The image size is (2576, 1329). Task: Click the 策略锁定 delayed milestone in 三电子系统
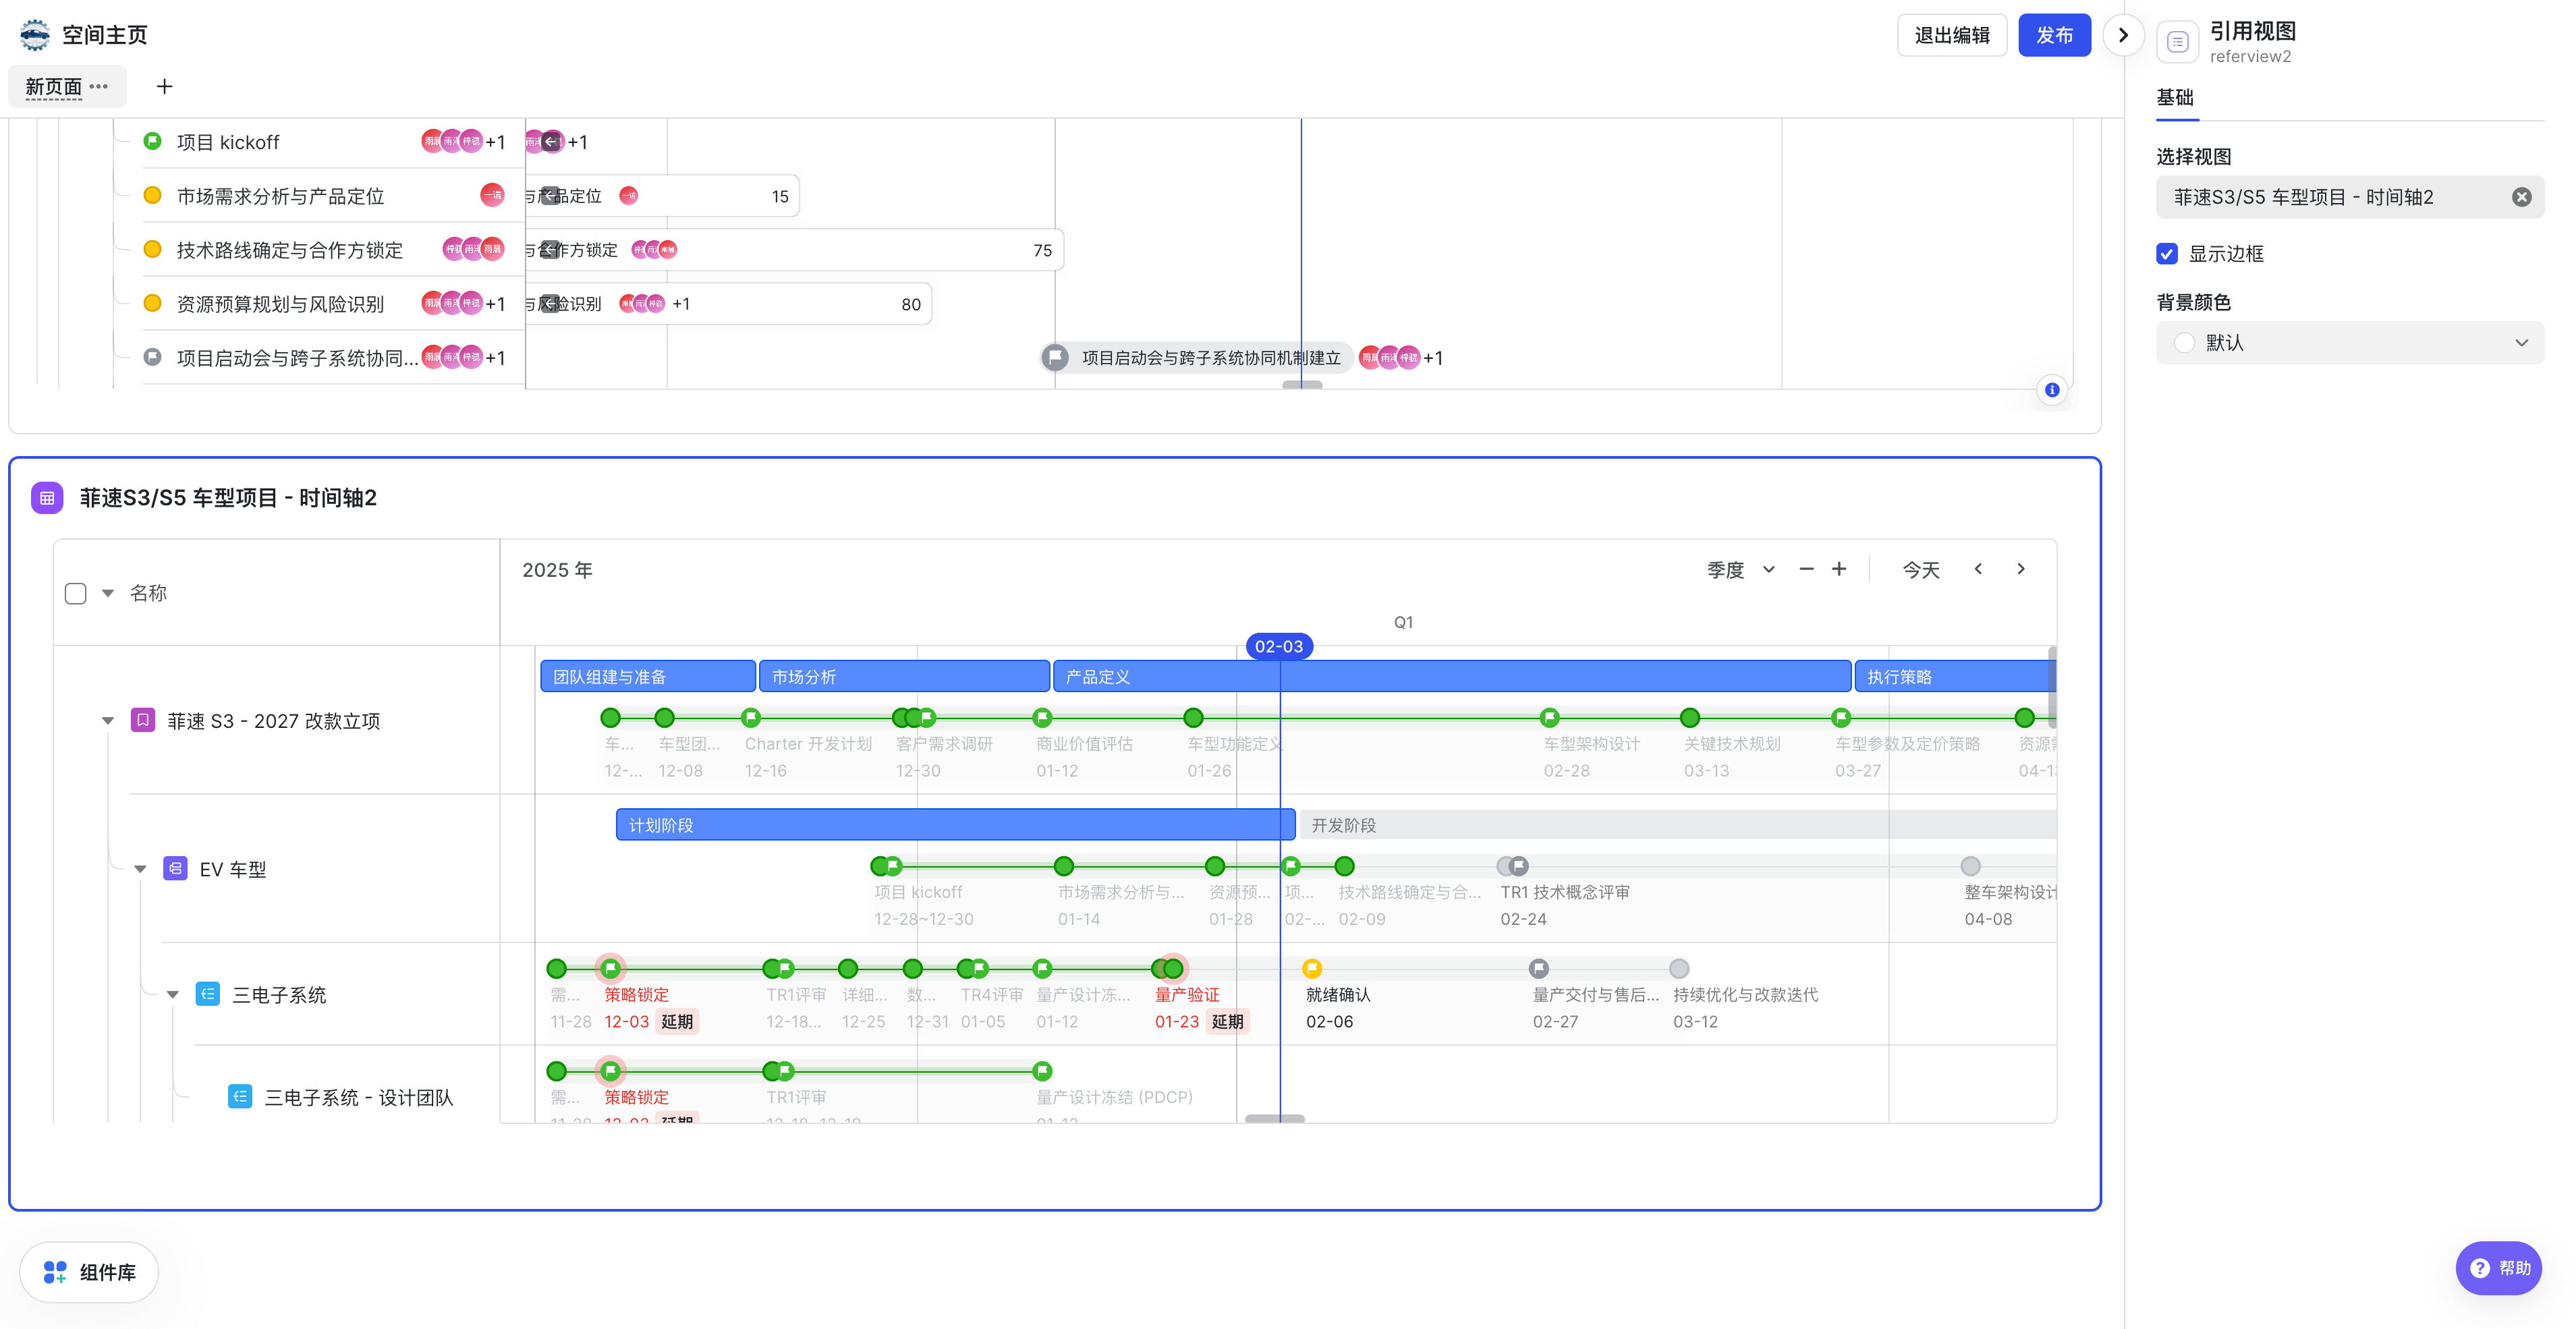tap(610, 968)
